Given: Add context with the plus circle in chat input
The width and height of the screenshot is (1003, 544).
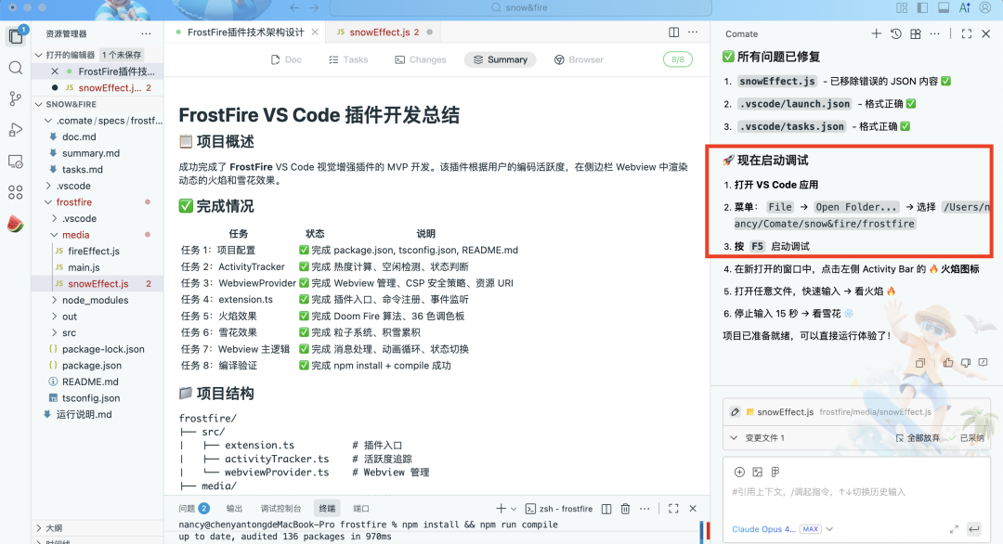Looking at the screenshot, I should [x=739, y=472].
